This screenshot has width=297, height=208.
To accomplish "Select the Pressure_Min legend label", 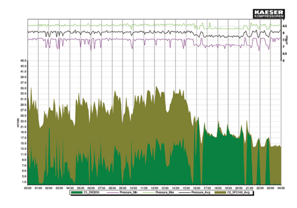I will point(128,193).
